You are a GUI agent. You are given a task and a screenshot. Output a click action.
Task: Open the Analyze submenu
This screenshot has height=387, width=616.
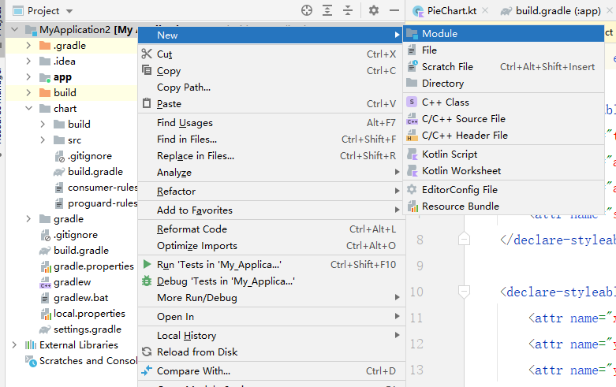(x=271, y=173)
